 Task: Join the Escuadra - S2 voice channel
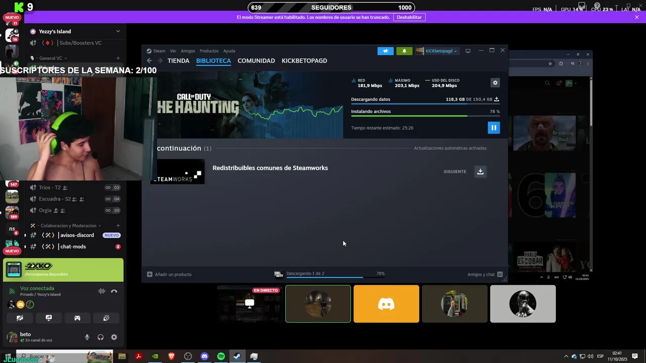click(x=75, y=199)
